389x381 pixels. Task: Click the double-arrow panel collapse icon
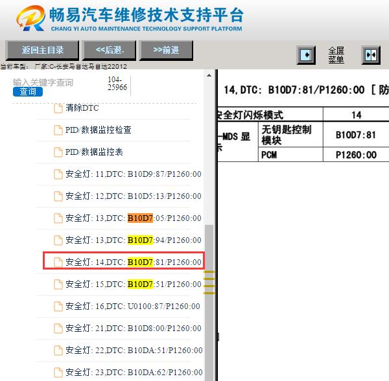371,55
